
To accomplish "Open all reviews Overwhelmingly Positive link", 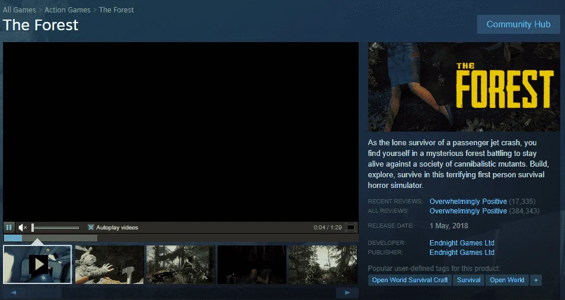I will click(x=468, y=210).
